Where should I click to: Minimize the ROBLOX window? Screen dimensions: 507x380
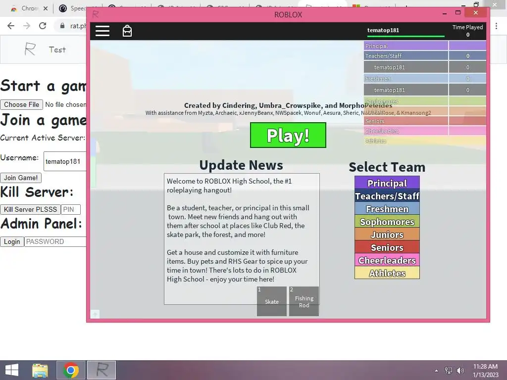point(444,13)
